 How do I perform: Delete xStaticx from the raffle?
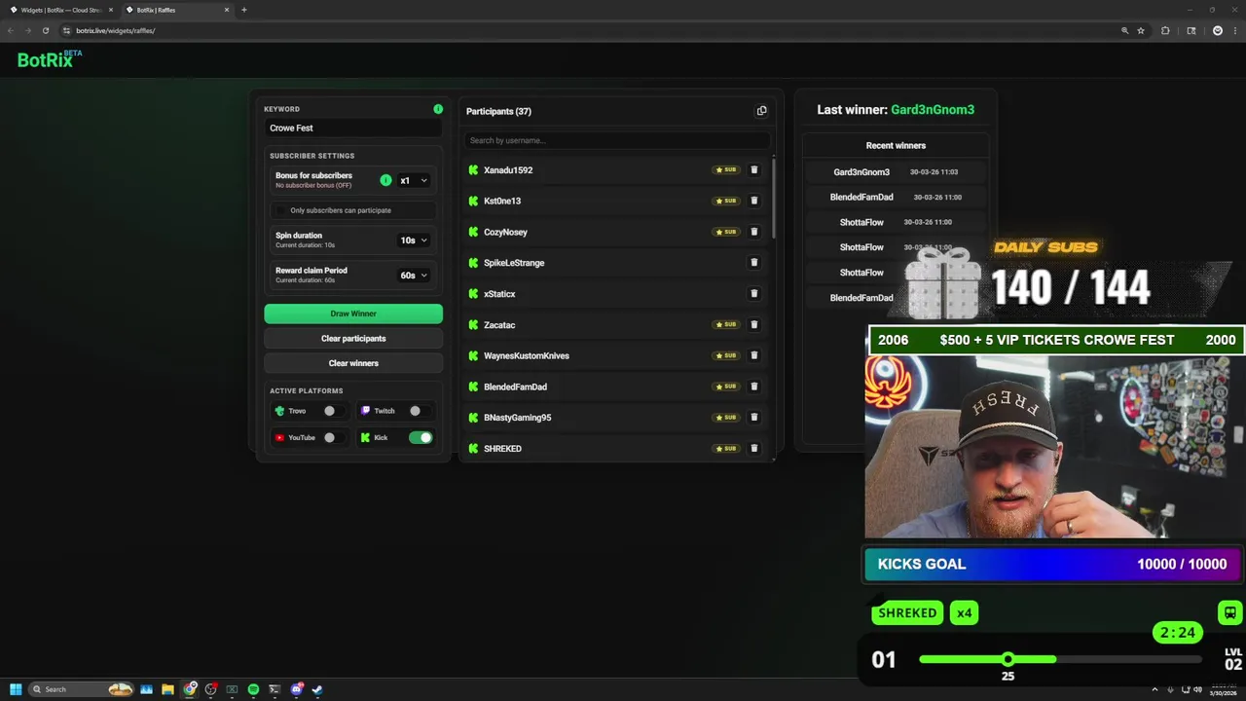tap(753, 293)
